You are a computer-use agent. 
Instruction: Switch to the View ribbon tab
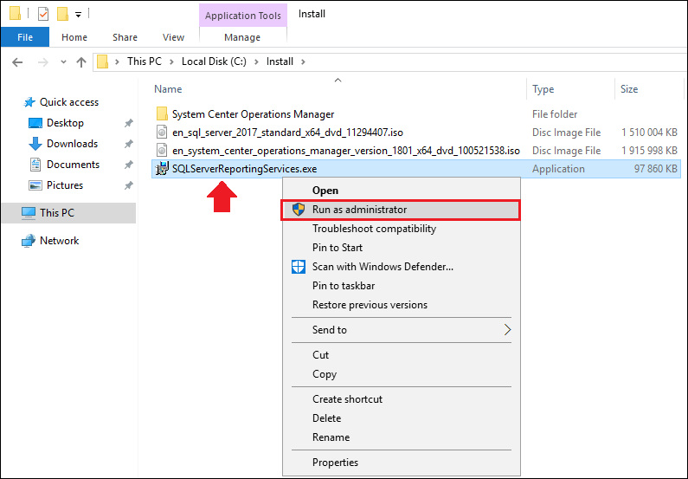coord(173,37)
